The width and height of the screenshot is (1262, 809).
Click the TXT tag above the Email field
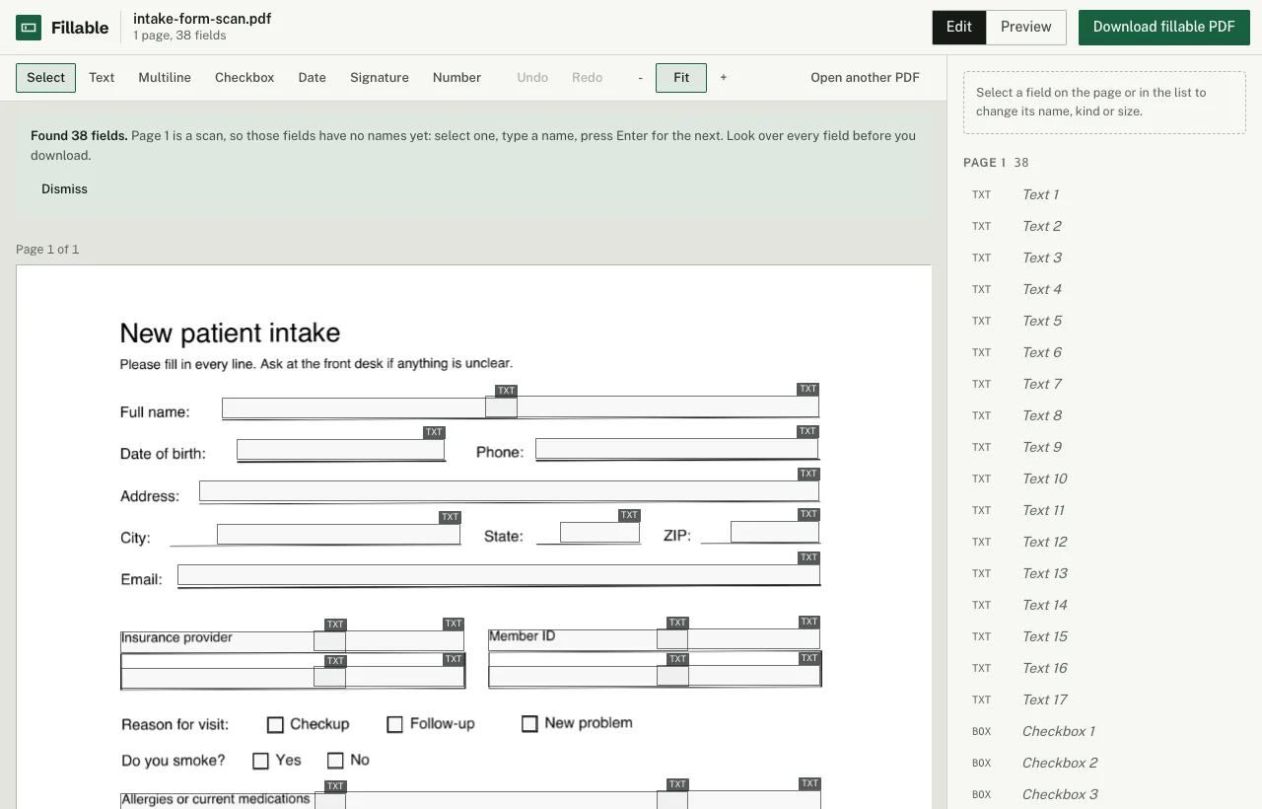tap(809, 558)
